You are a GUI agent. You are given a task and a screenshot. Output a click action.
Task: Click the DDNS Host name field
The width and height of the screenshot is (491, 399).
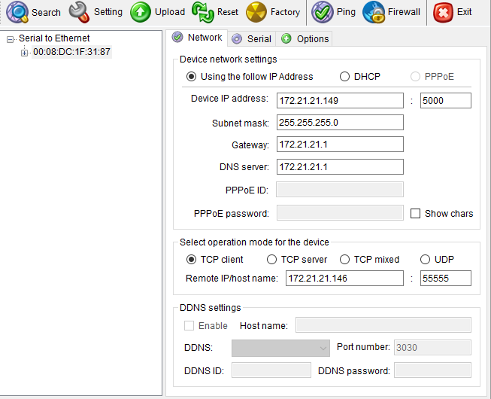coord(383,325)
